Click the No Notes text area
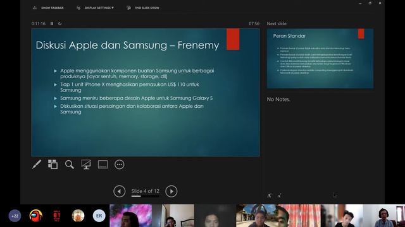 [x=278, y=100]
